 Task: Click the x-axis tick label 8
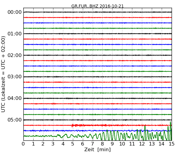(102, 144)
